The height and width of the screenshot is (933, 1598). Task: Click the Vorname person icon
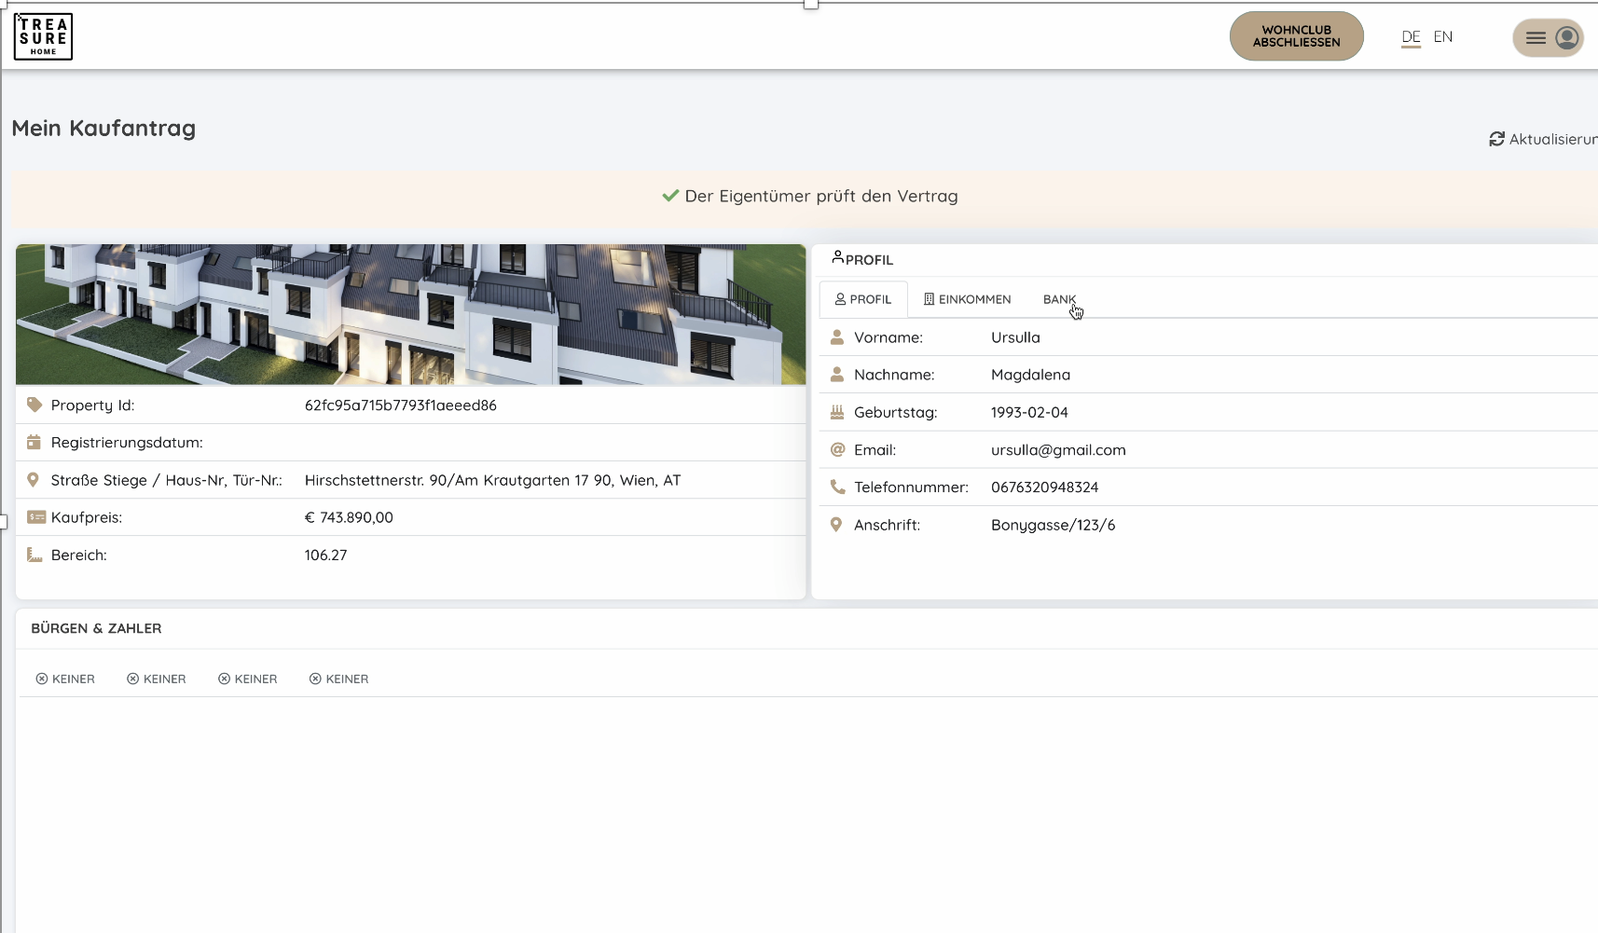837,336
